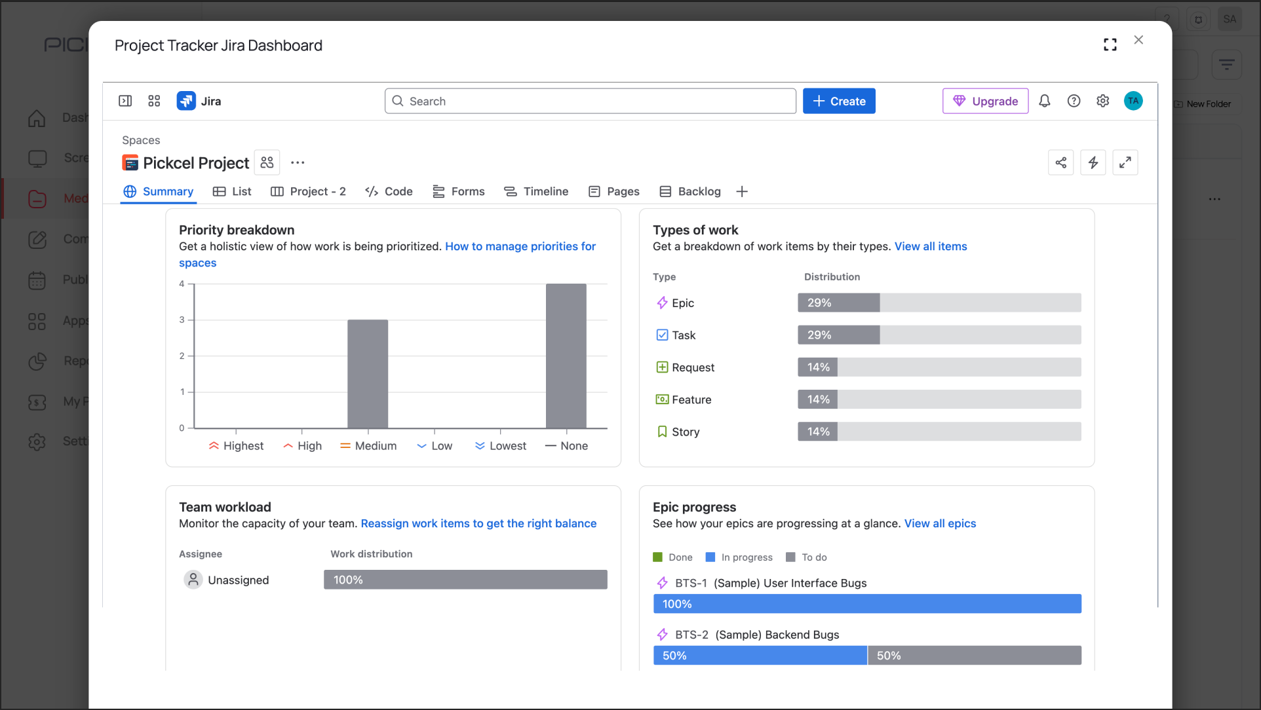
Task: Toggle the To do legend item
Action: [806, 557]
